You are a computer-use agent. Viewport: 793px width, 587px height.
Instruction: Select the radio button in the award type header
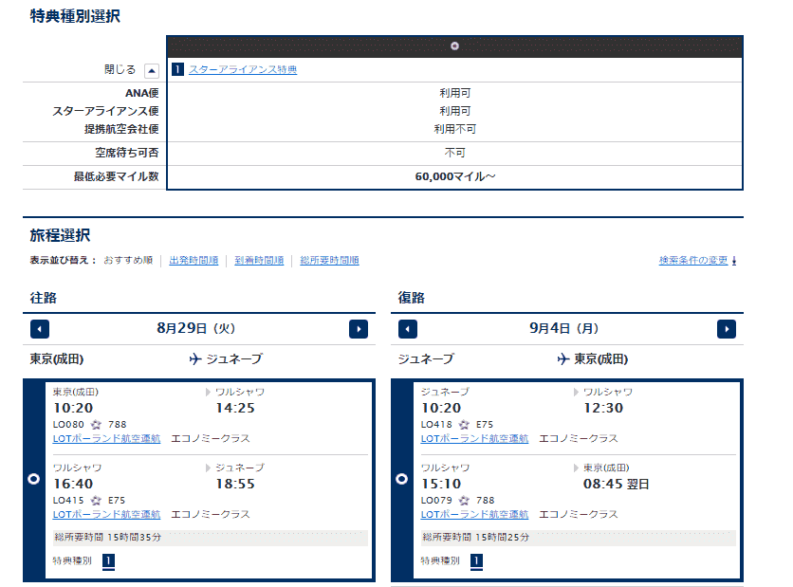click(x=454, y=46)
